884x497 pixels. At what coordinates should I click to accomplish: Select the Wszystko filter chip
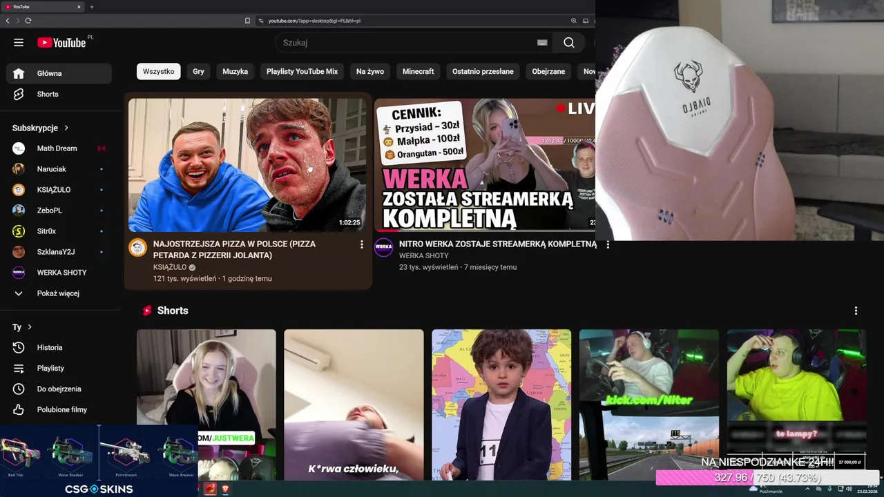[158, 71]
